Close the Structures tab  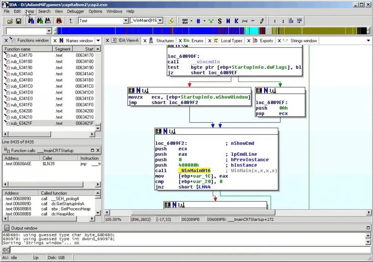(145, 41)
